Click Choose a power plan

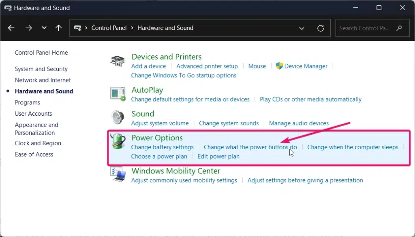pyautogui.click(x=159, y=157)
